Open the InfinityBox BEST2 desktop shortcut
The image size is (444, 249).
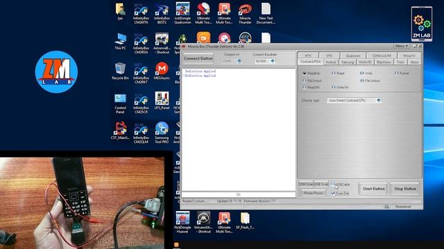tap(162, 14)
